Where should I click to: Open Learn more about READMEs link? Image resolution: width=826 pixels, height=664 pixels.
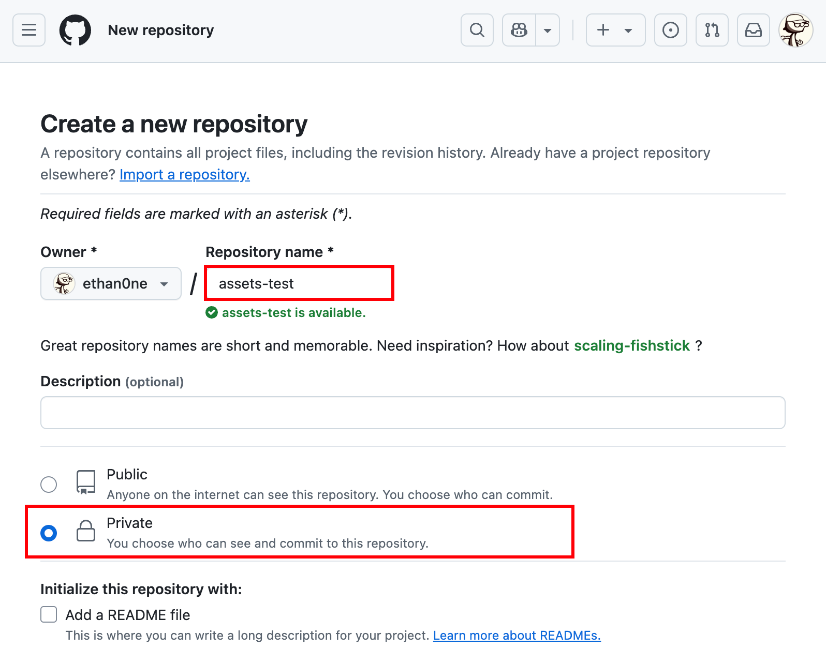(517, 636)
